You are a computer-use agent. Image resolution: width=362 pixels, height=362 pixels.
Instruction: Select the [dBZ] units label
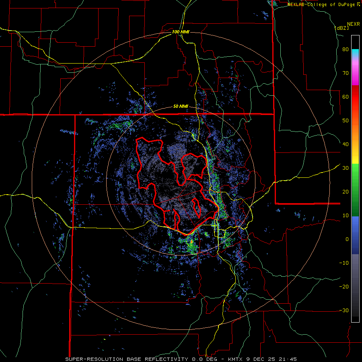point(341,28)
